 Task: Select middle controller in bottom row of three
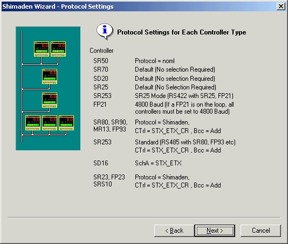click(x=50, y=123)
